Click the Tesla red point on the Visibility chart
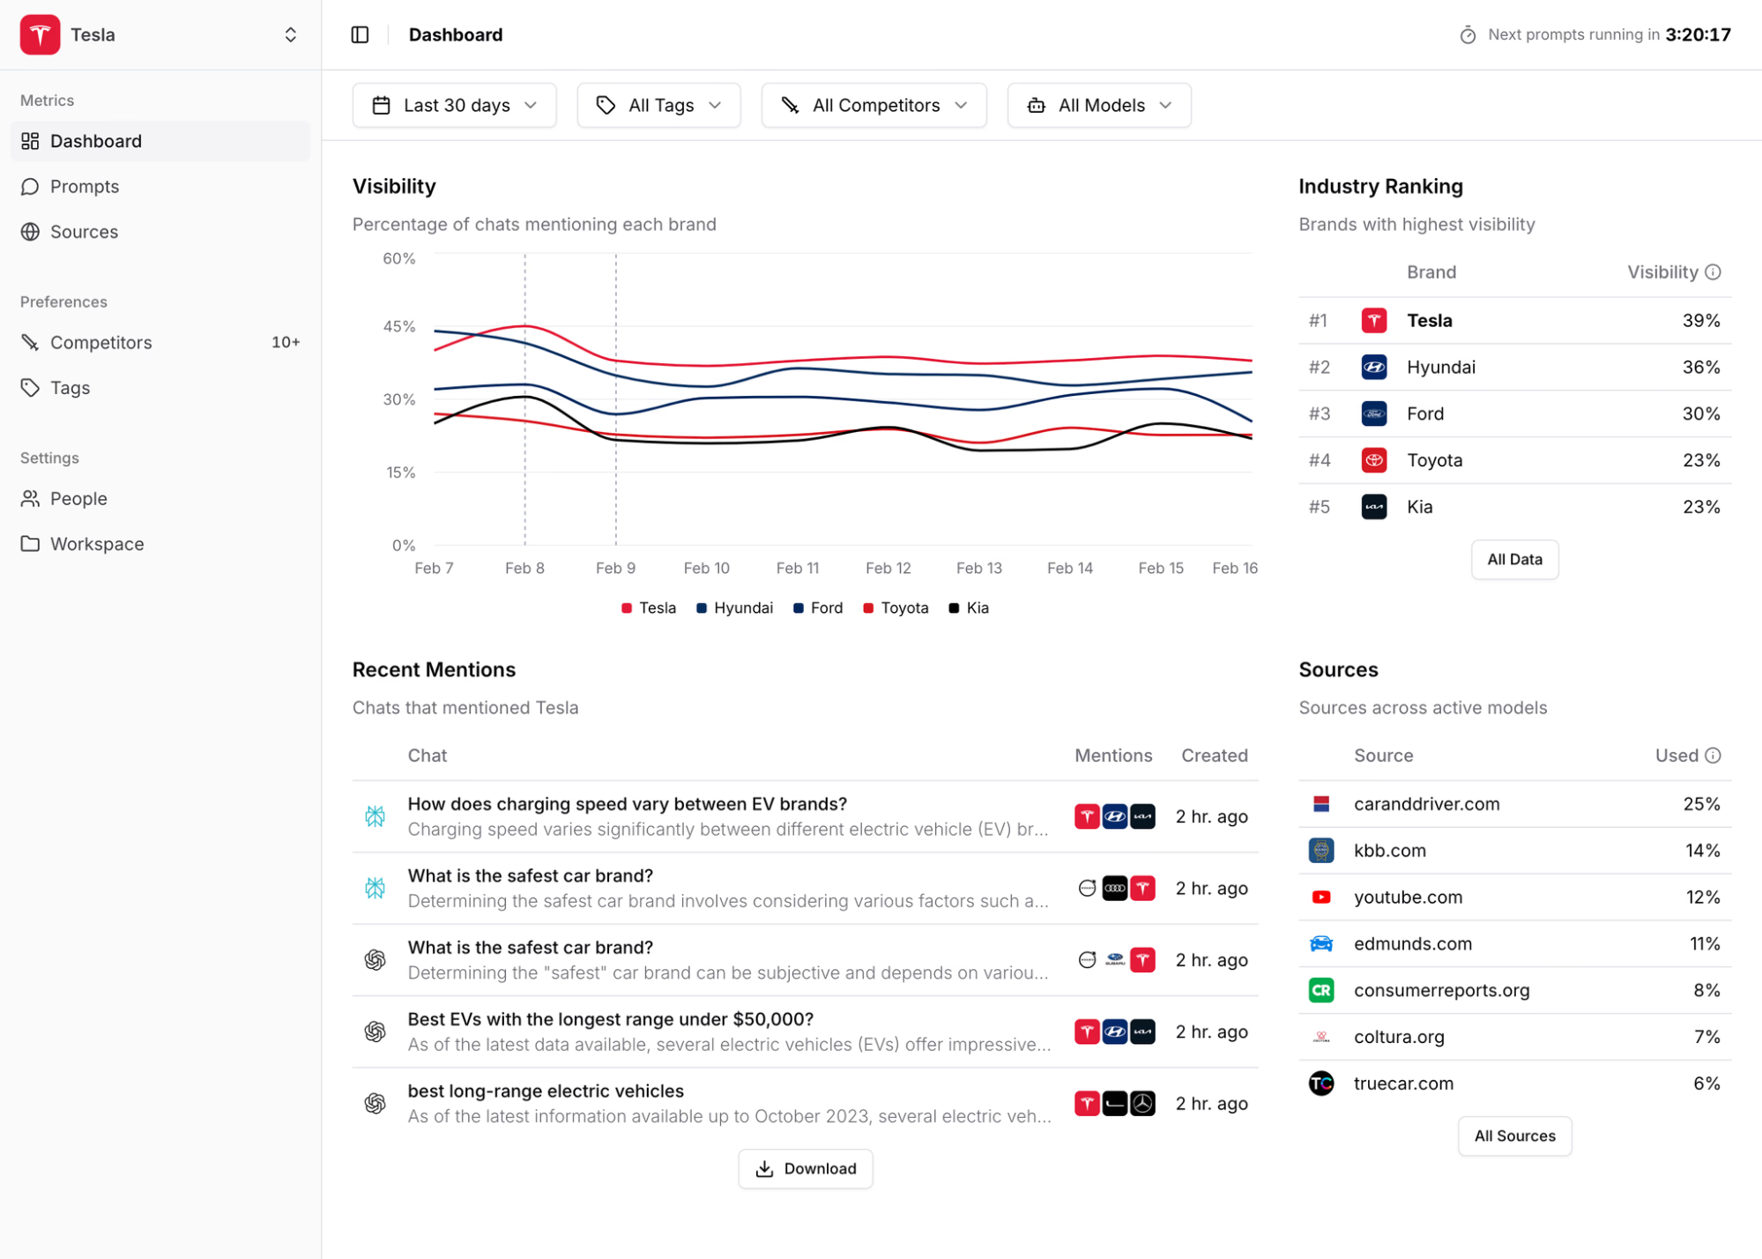The image size is (1762, 1259). tap(524, 326)
